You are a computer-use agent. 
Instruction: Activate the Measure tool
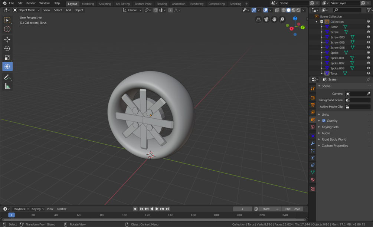pyautogui.click(x=7, y=86)
